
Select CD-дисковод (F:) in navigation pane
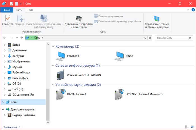pos(23,95)
